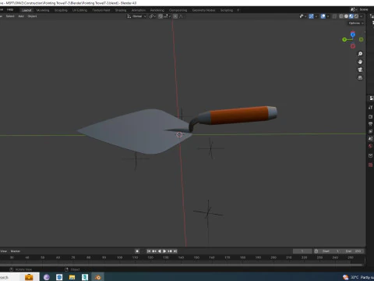Open File Explorer from the taskbar
The width and height of the screenshot is (374, 281).
[x=72, y=277]
